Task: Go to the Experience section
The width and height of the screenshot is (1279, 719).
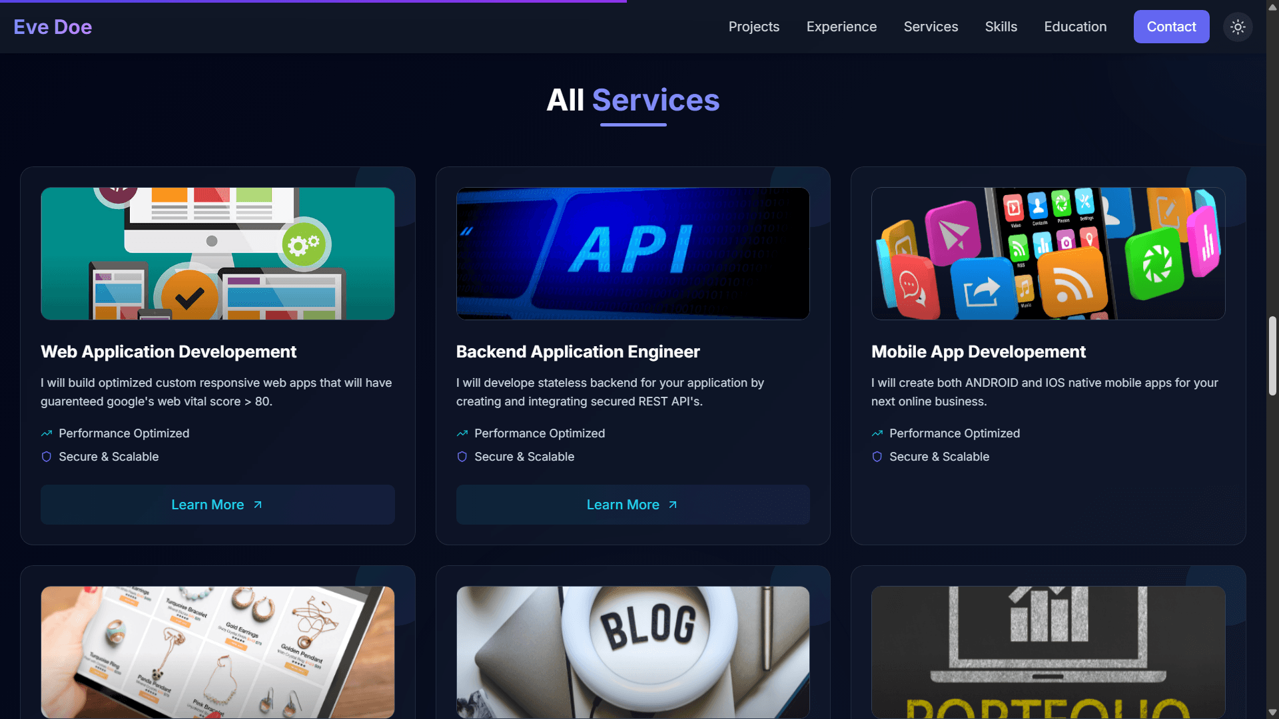Action: coord(841,27)
